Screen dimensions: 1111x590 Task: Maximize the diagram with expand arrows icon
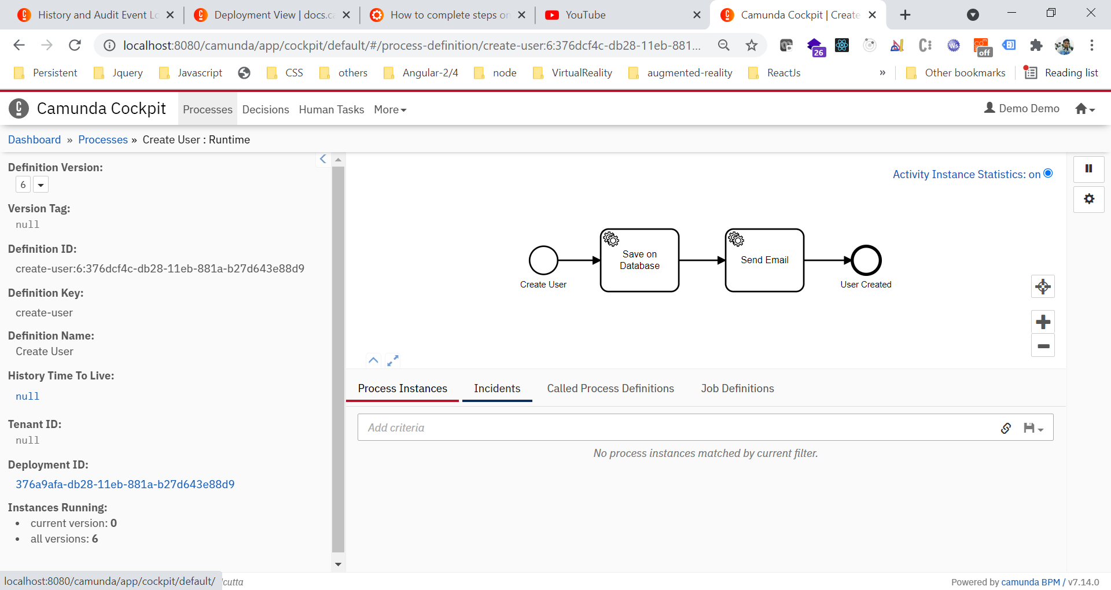[x=393, y=360]
